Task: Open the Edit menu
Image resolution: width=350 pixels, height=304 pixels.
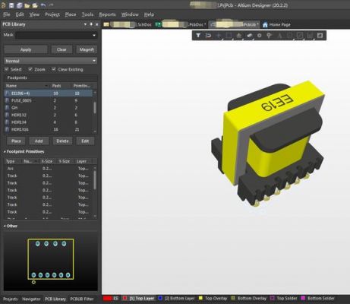Action: 20,14
